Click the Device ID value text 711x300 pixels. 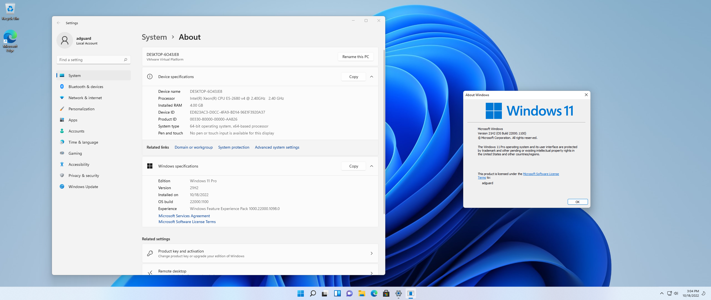227,112
